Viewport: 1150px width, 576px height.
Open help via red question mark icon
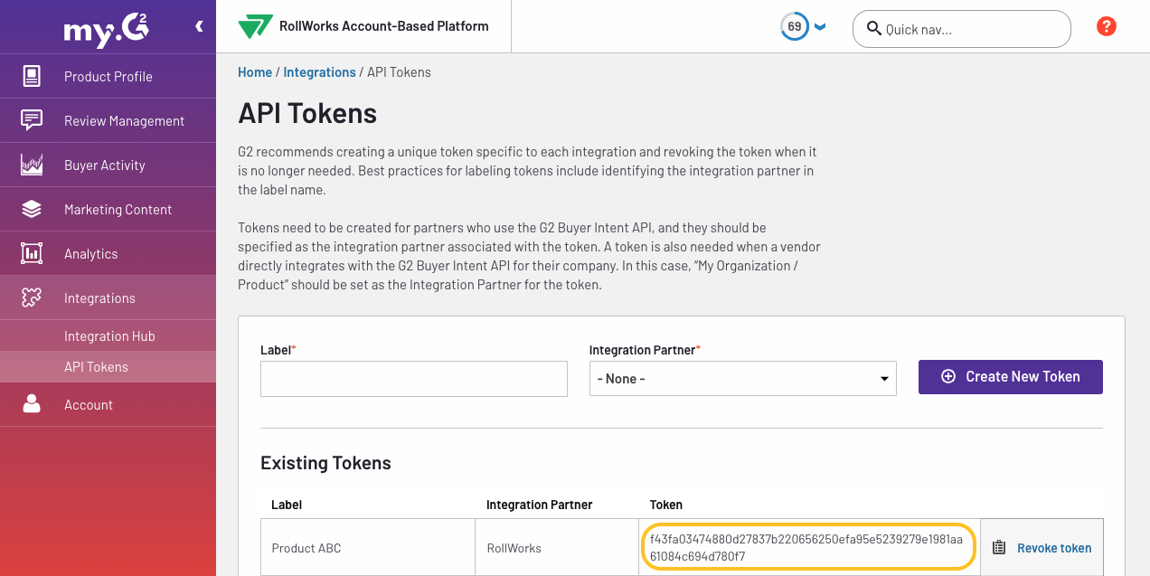click(1106, 27)
